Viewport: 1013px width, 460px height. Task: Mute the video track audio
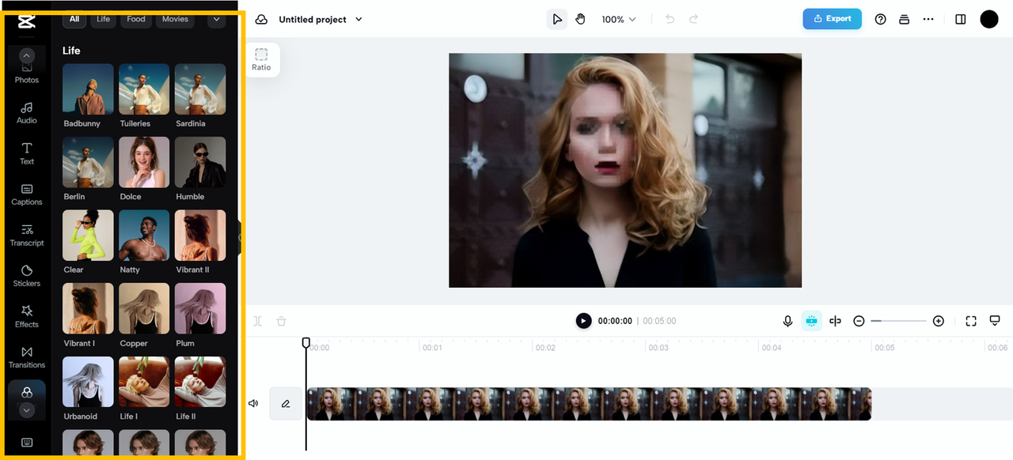tap(253, 404)
